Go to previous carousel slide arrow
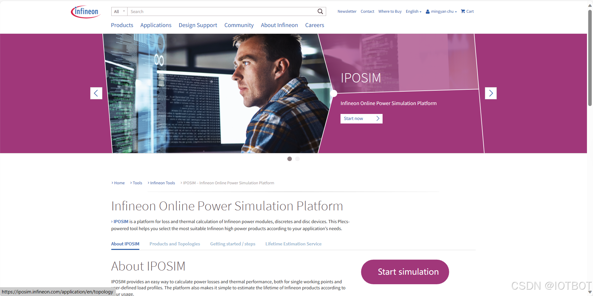593x296 pixels. pos(96,93)
